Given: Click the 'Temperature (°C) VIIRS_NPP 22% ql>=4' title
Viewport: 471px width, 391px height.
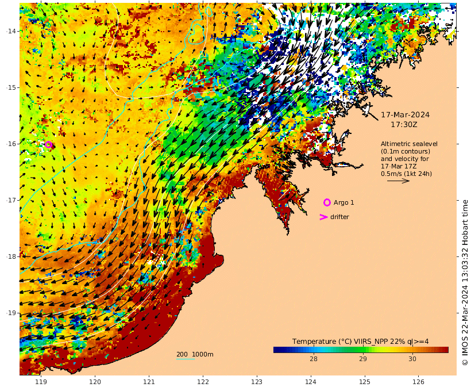Looking at the screenshot, I should (x=361, y=342).
